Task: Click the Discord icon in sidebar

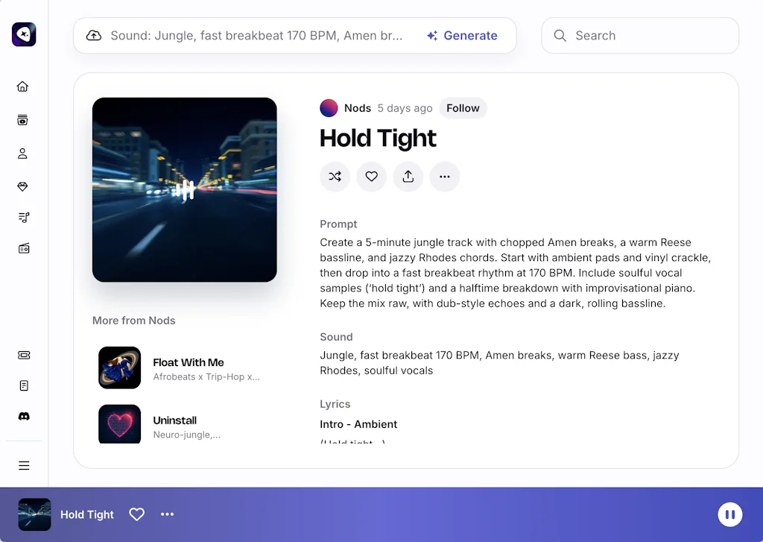Action: point(23,417)
